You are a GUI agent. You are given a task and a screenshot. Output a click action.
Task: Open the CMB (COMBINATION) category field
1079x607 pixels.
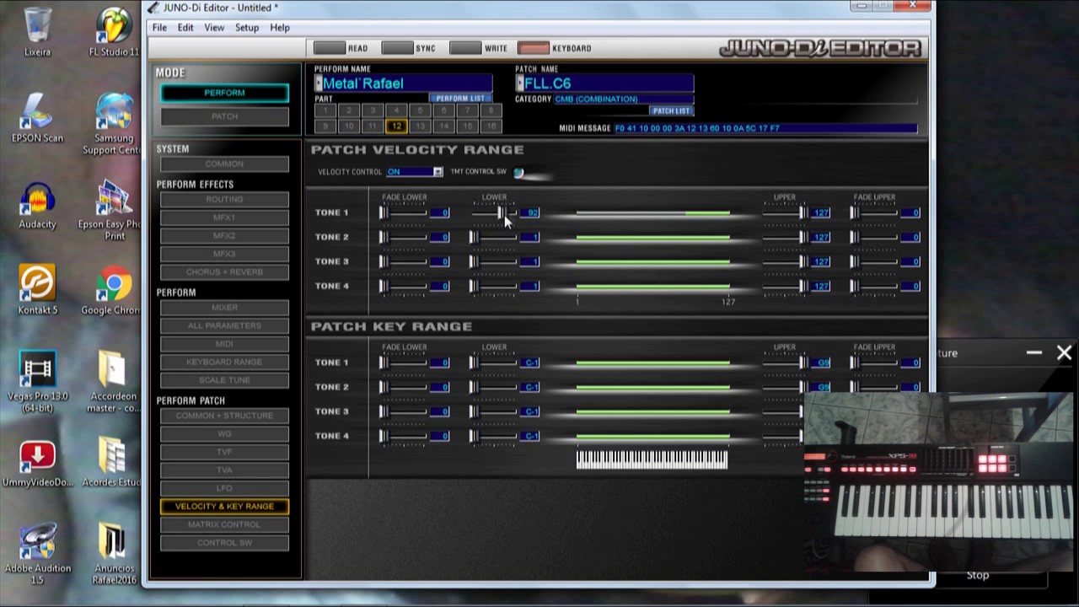(x=623, y=99)
